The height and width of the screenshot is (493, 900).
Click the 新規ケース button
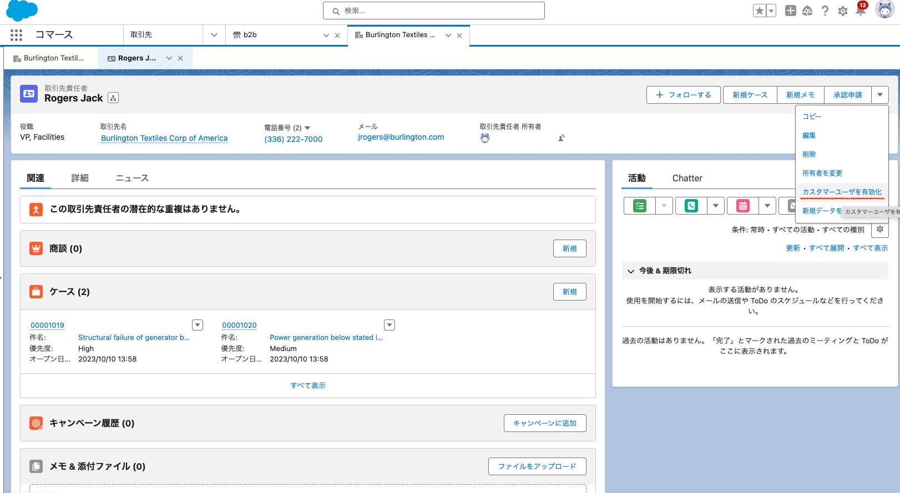coord(750,95)
